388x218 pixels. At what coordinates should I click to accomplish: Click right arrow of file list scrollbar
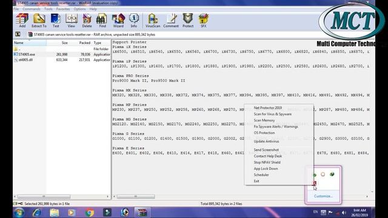pyautogui.click(x=107, y=196)
